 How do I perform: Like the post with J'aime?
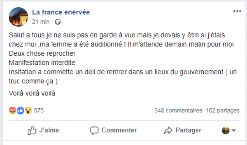pos(43,130)
